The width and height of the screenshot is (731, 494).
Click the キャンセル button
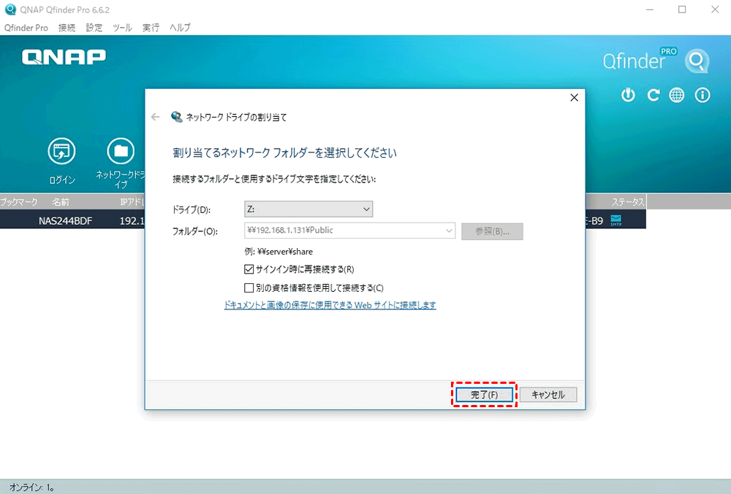coord(548,395)
